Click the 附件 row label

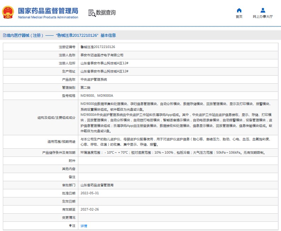72,161
